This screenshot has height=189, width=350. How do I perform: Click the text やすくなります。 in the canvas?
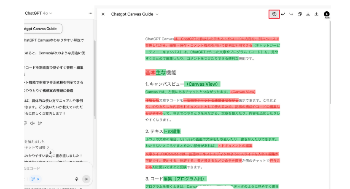click(159, 120)
